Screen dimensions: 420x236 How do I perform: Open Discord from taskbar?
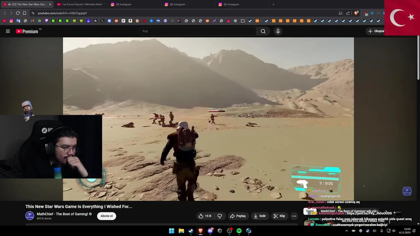210,231
